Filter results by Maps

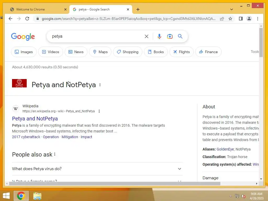(100, 52)
